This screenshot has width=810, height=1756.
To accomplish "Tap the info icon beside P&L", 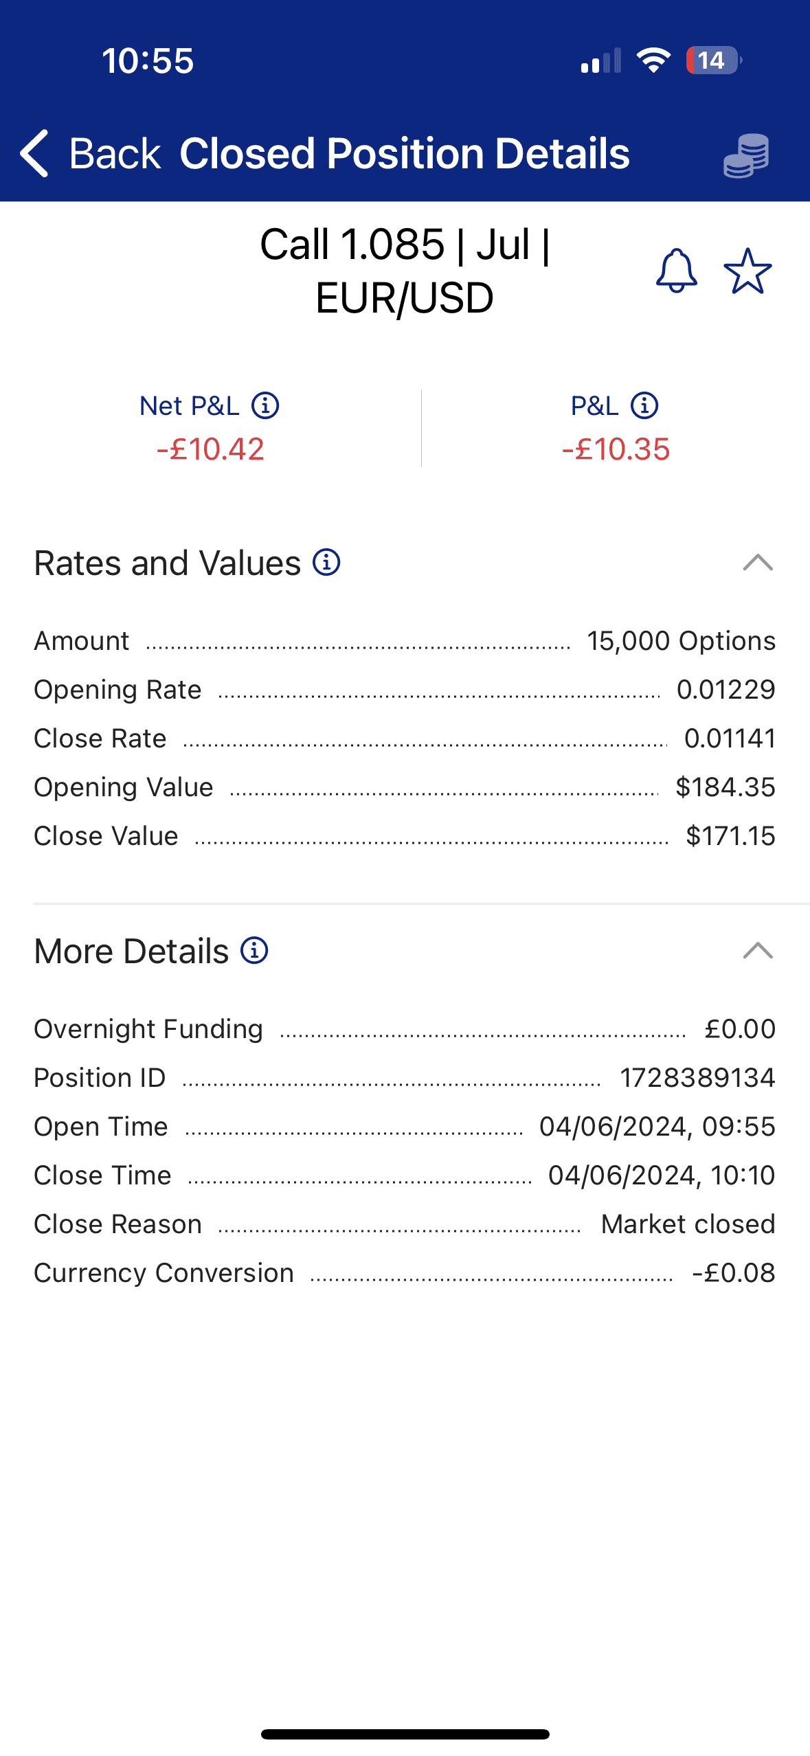I will [644, 405].
